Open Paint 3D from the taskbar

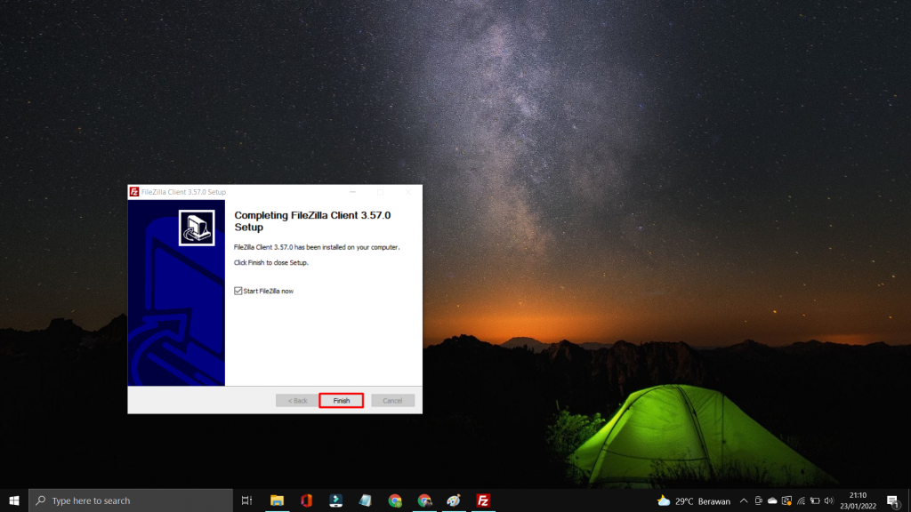454,500
